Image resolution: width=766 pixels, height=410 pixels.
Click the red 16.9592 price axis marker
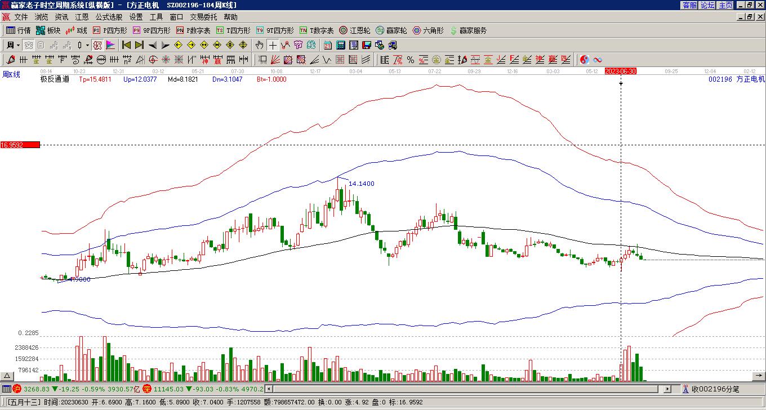20,145
